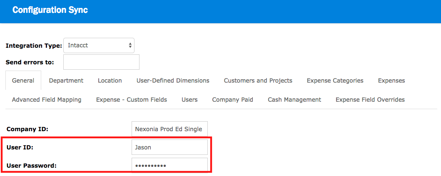The height and width of the screenshot is (176, 441).
Task: Switch to the Users tab
Action: [189, 100]
